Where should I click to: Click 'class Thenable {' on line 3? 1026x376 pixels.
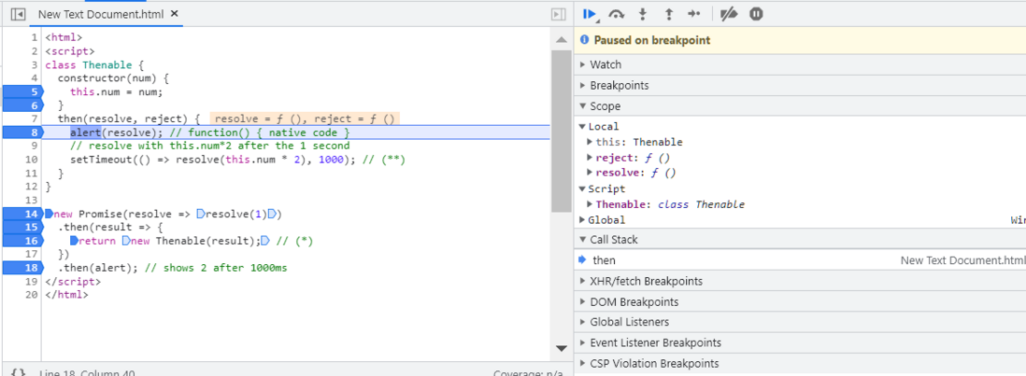coord(94,64)
